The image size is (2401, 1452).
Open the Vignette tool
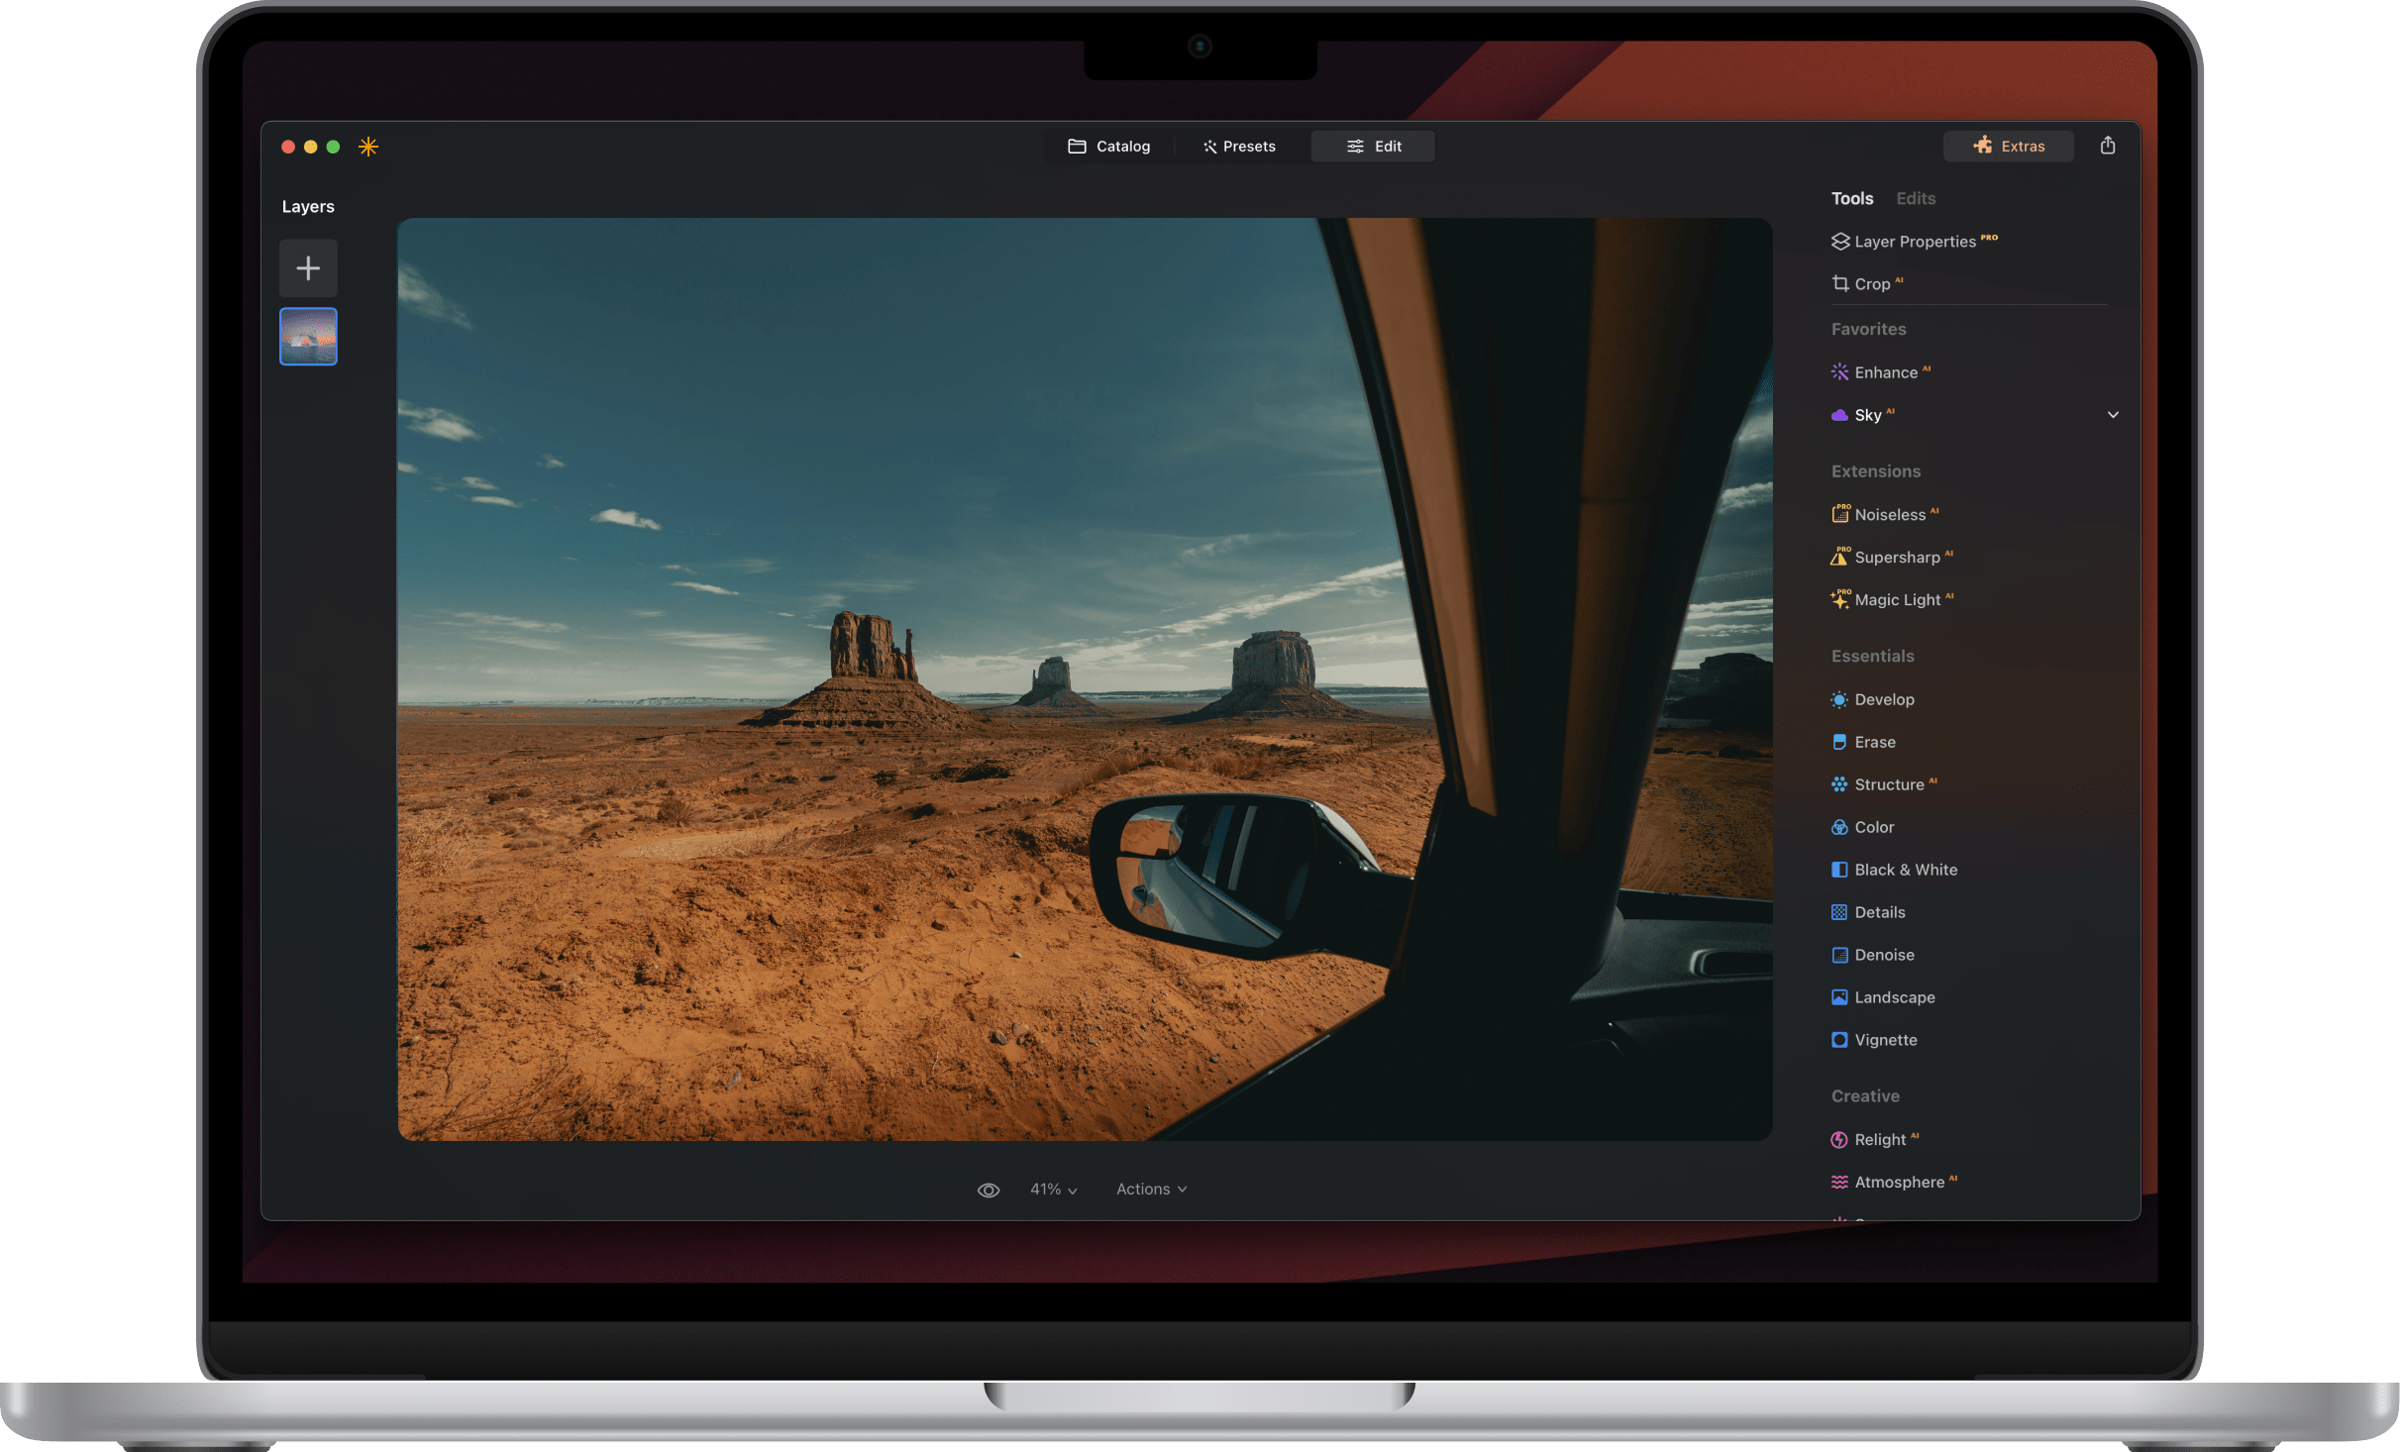pos(1884,1039)
